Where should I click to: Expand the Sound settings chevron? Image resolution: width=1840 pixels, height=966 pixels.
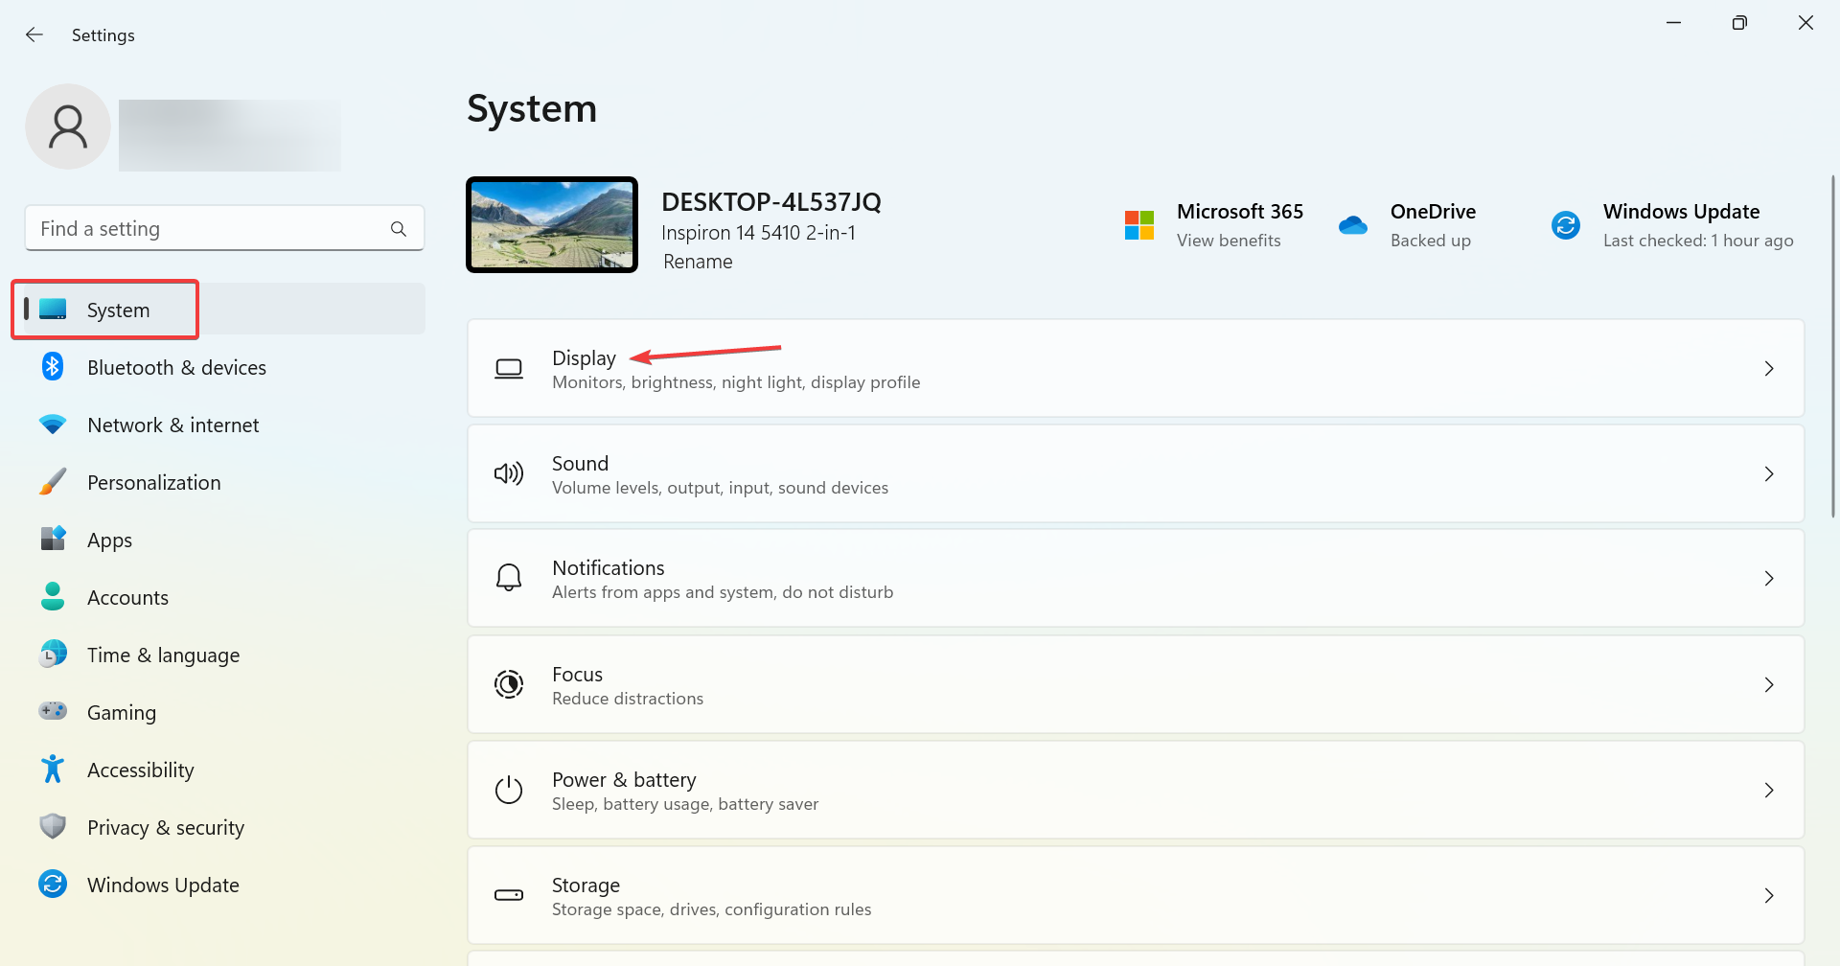click(x=1768, y=474)
